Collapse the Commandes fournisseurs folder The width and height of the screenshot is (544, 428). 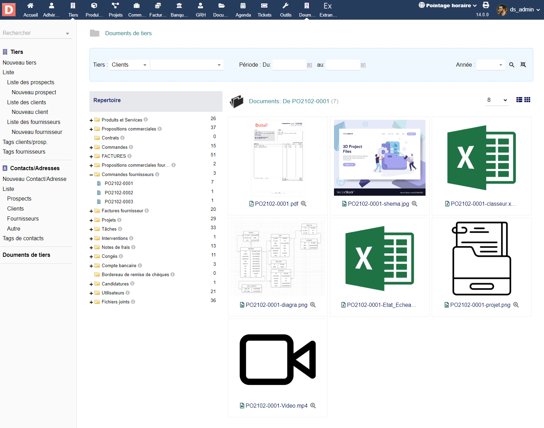click(x=91, y=175)
